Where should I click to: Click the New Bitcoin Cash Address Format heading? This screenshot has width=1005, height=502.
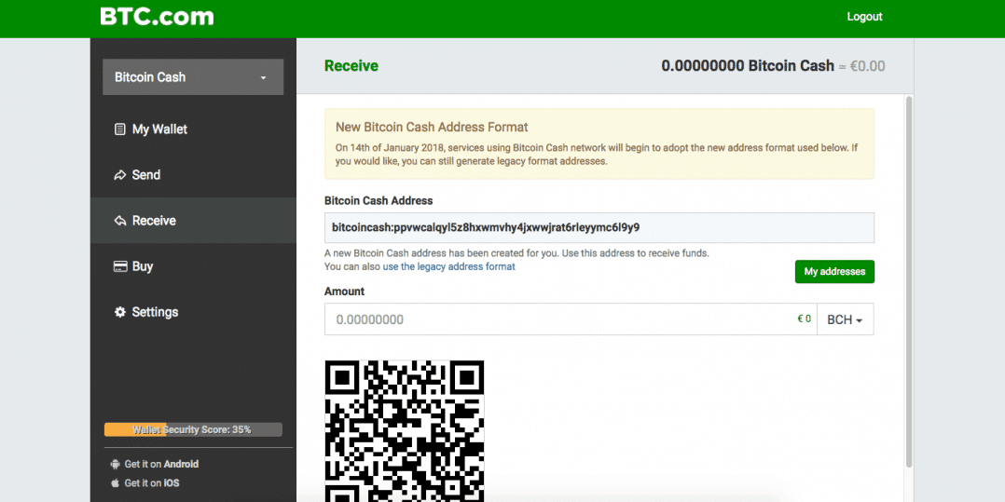[x=432, y=128]
